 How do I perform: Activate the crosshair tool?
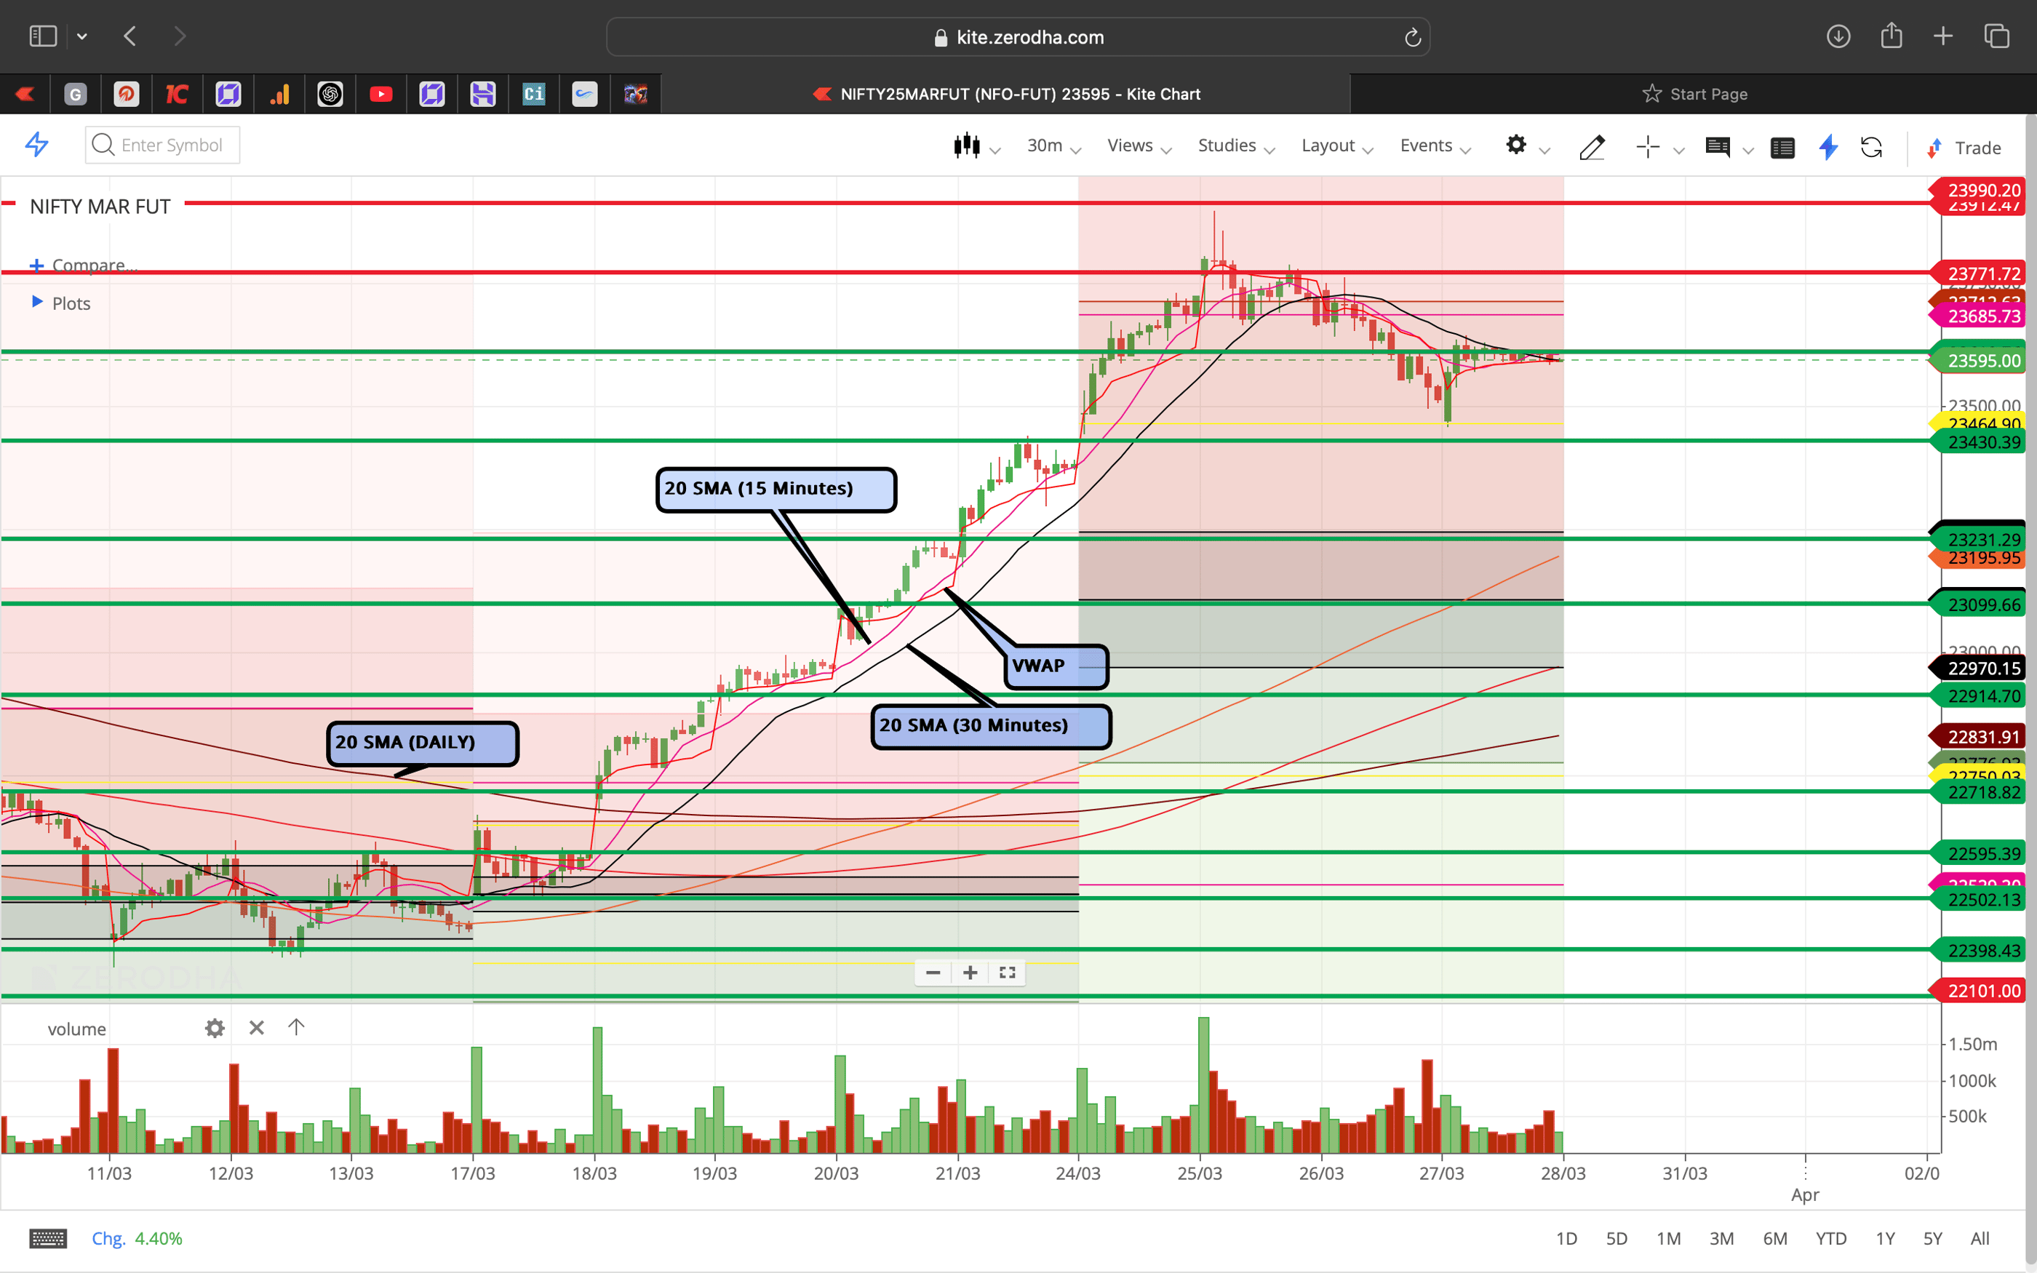[1648, 148]
